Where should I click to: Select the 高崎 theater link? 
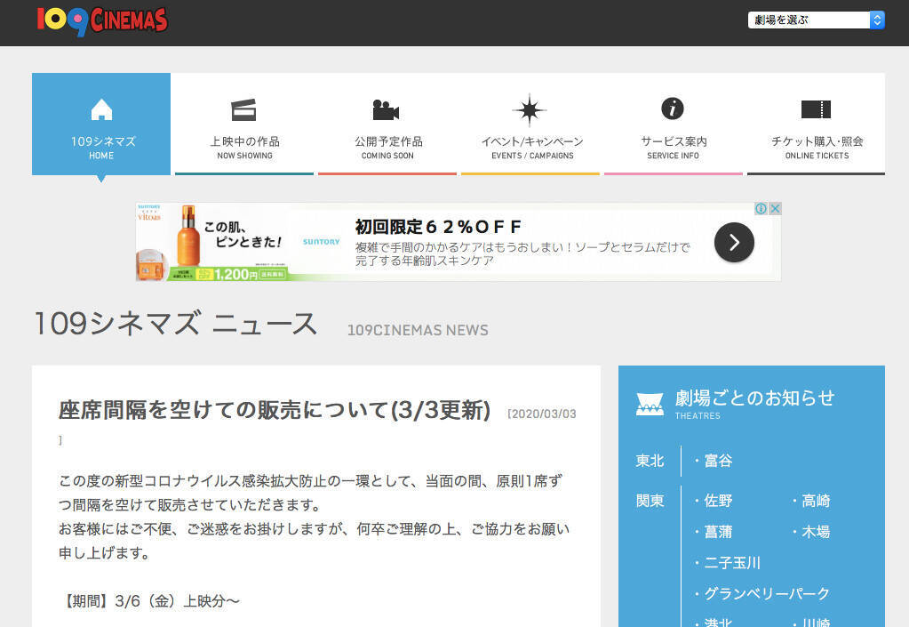point(816,501)
